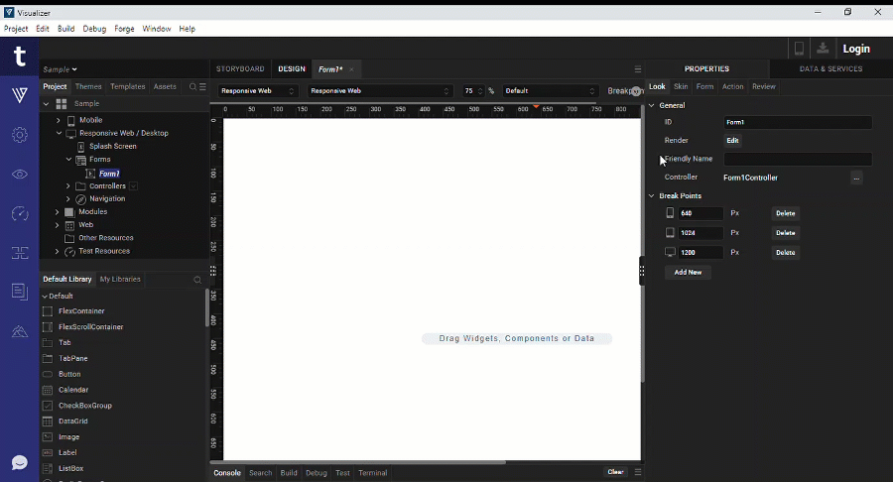Open the zoom percentage dropdown showing 75
This screenshot has height=482, width=893.
click(x=474, y=91)
